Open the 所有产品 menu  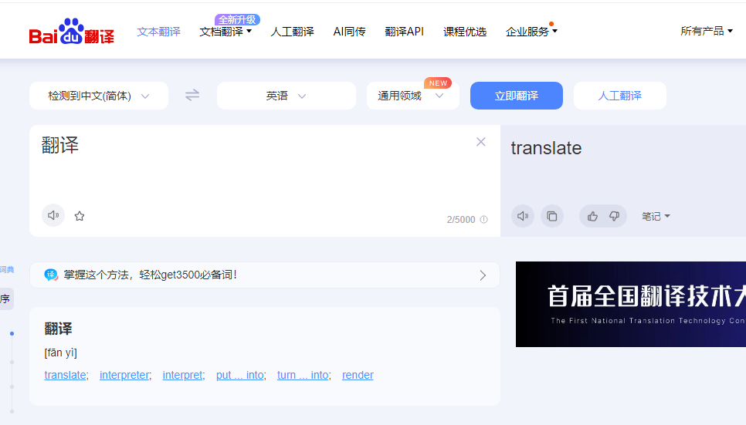(706, 32)
